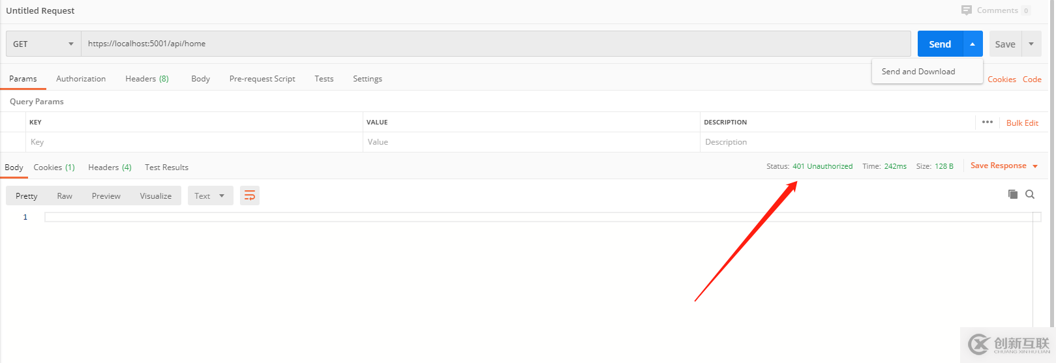
Task: Copy response body with clipboard icon
Action: tap(1013, 194)
